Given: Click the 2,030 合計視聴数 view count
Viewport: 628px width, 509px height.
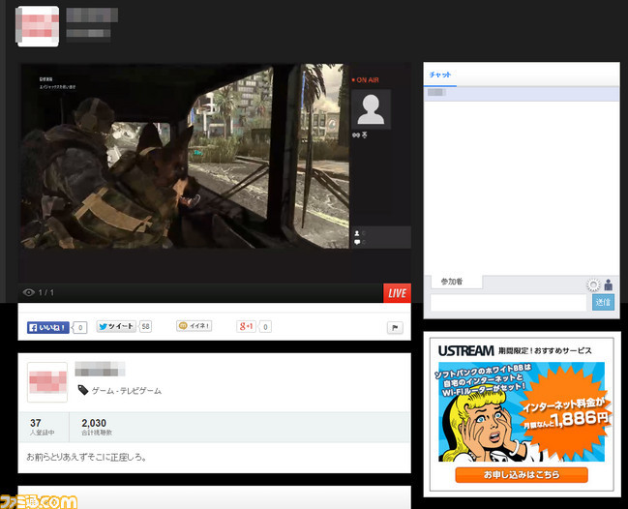Looking at the screenshot, I should tap(97, 427).
